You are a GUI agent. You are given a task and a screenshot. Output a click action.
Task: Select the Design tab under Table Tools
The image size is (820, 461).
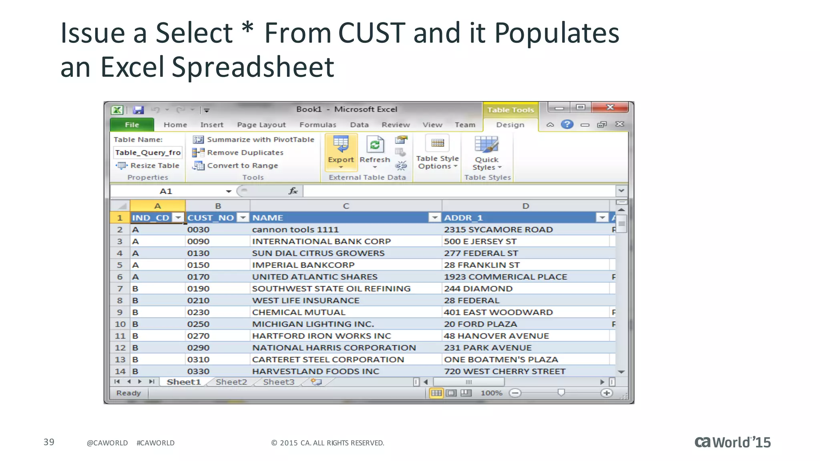(x=510, y=125)
